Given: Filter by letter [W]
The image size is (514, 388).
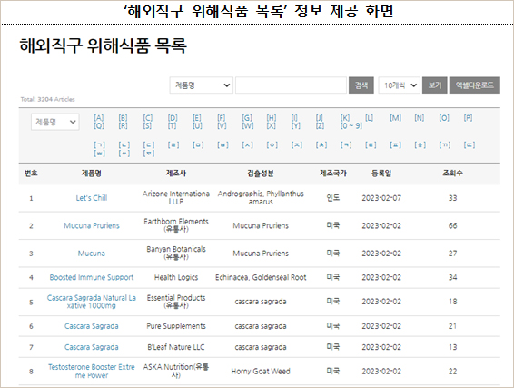Looking at the screenshot, I should (248, 125).
